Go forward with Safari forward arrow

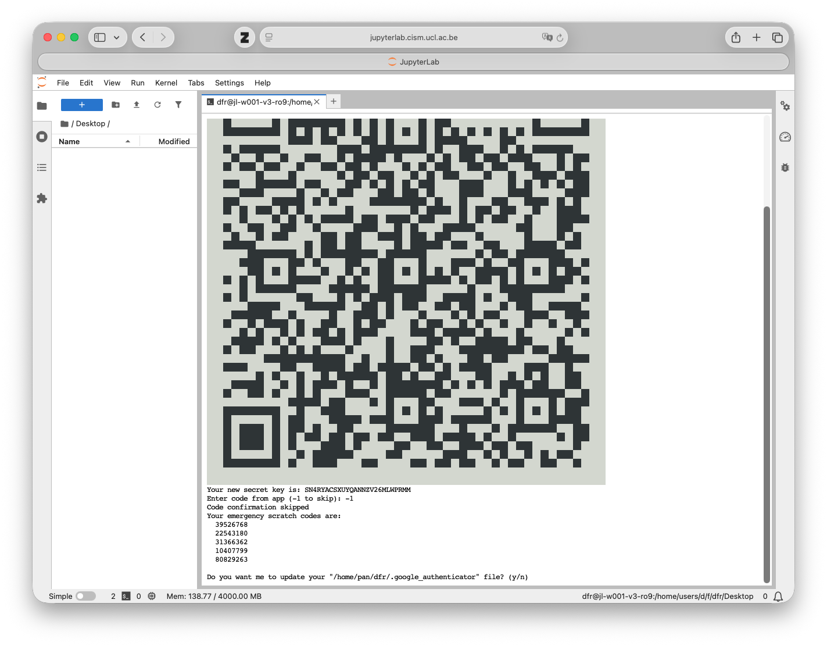[163, 37]
